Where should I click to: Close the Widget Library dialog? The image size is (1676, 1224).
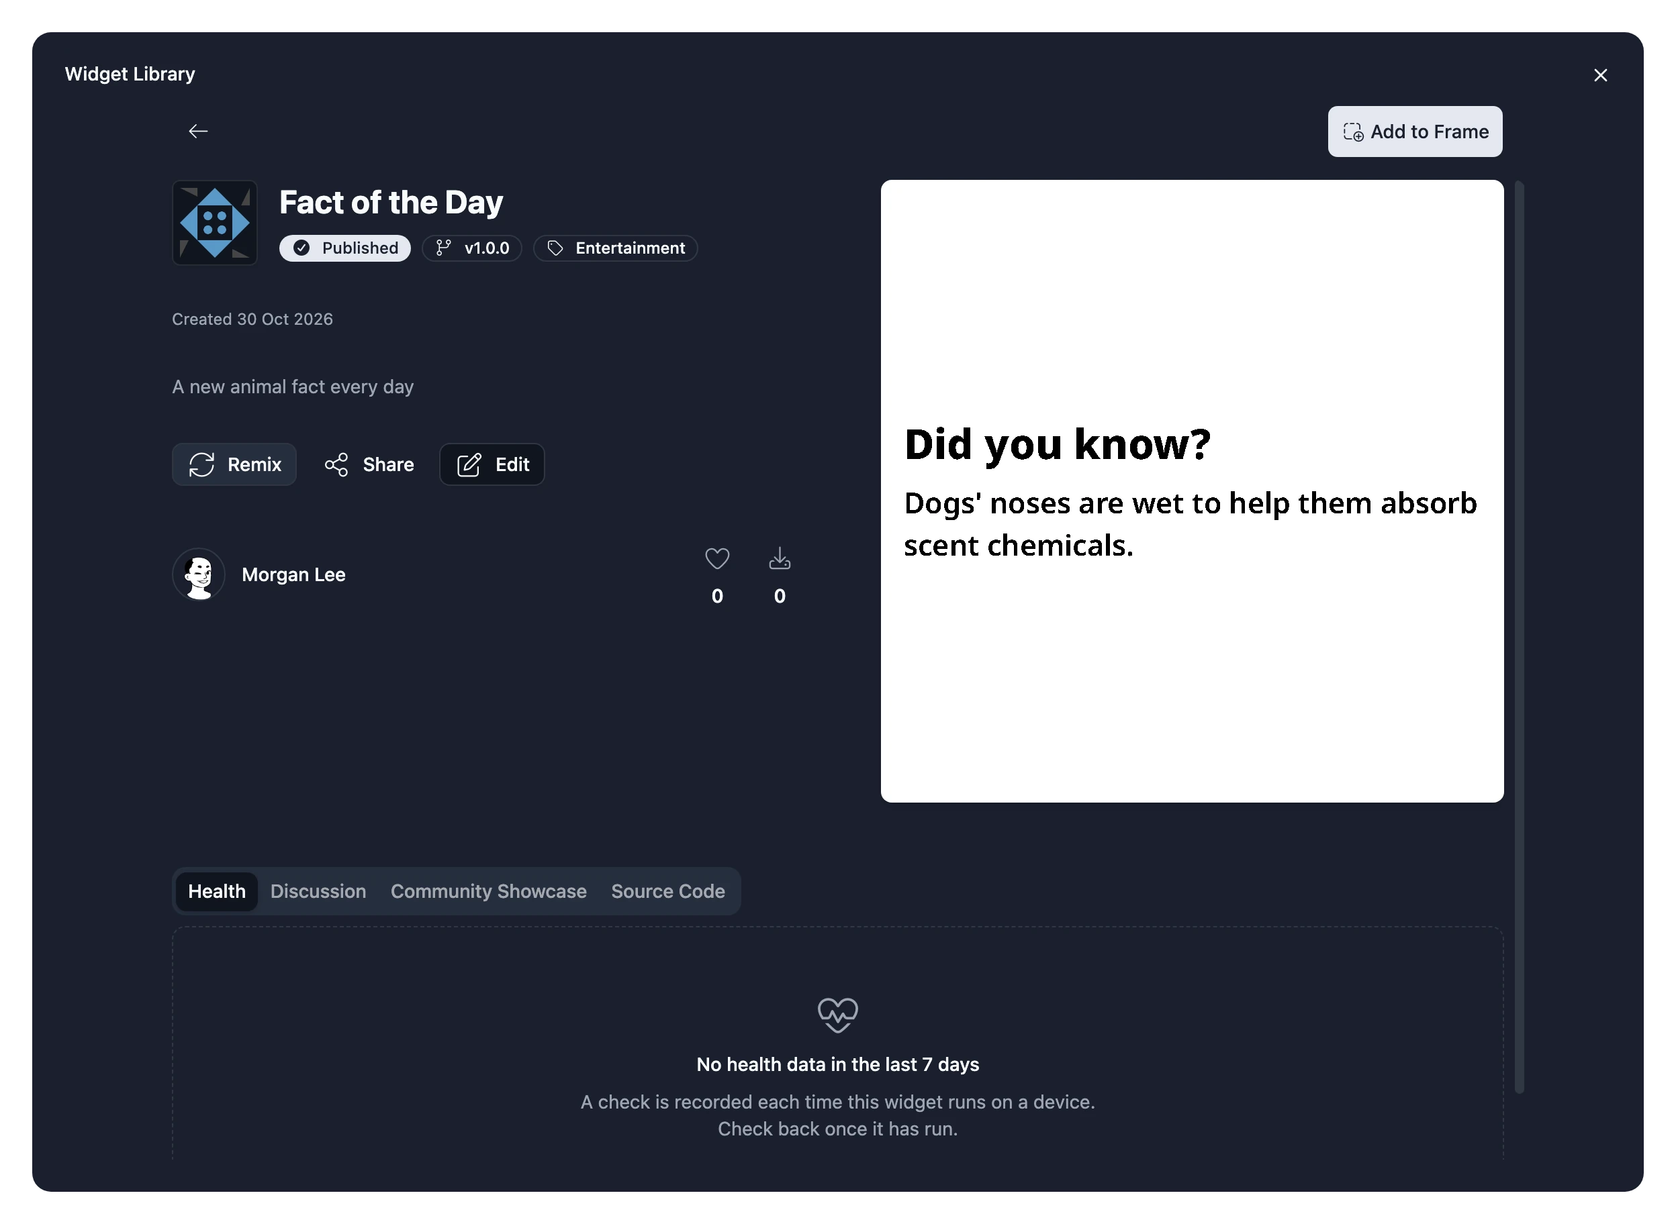point(1599,75)
